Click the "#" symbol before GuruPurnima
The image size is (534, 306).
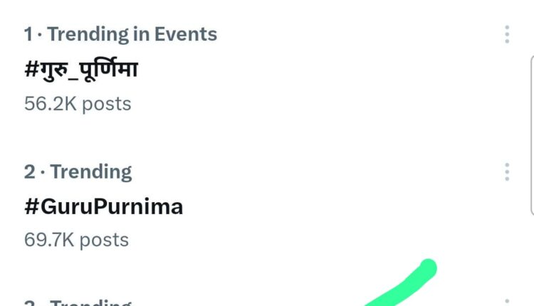tap(31, 207)
